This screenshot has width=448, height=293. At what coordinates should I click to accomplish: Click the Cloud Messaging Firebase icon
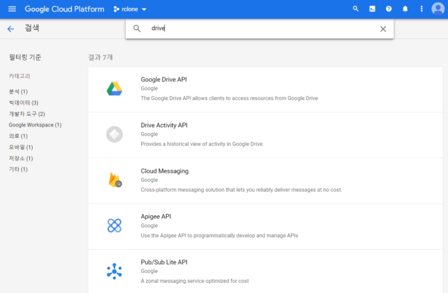(x=114, y=180)
